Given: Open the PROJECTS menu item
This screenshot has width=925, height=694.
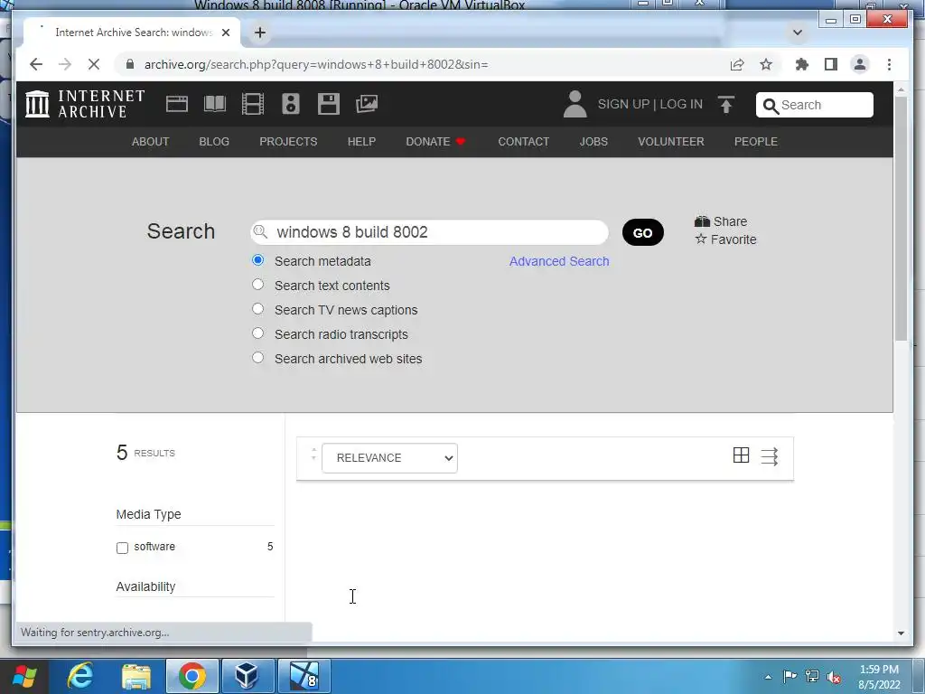Looking at the screenshot, I should click(x=288, y=142).
